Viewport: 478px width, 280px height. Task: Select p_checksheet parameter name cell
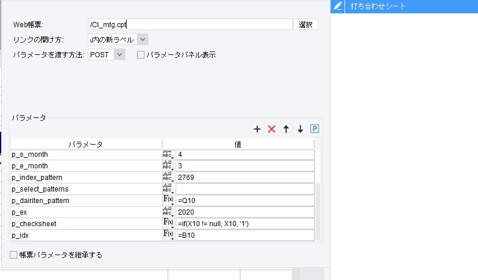point(87,223)
